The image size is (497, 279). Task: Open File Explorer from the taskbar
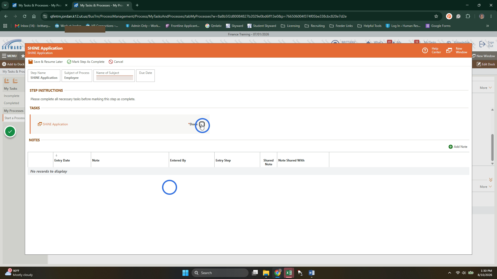pyautogui.click(x=266, y=273)
